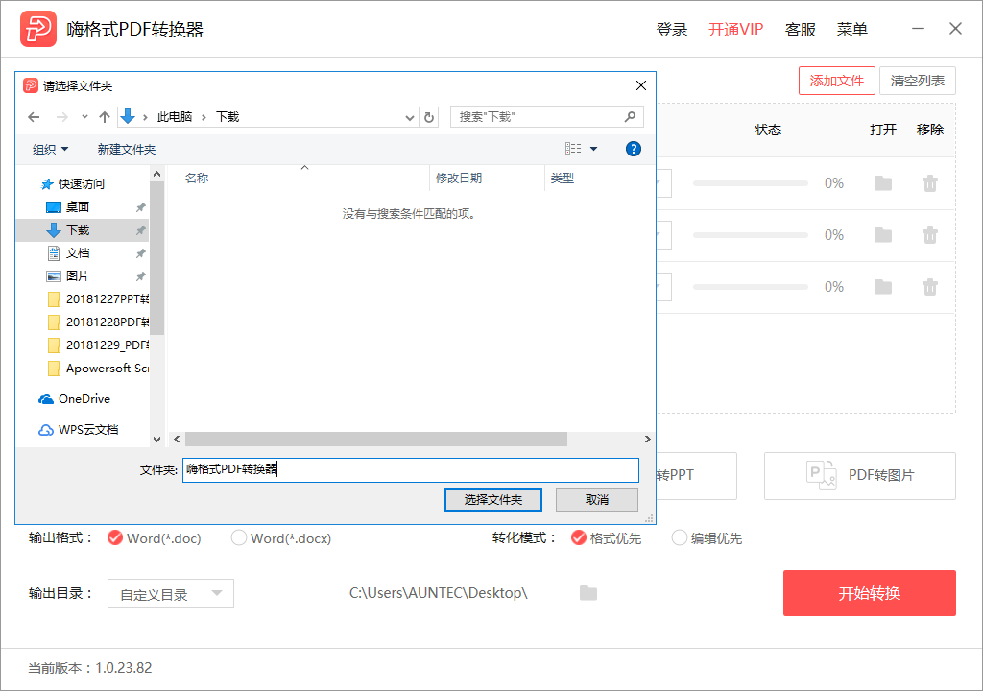
Task: Confirm with the 选择文件夹 button
Action: pyautogui.click(x=492, y=500)
